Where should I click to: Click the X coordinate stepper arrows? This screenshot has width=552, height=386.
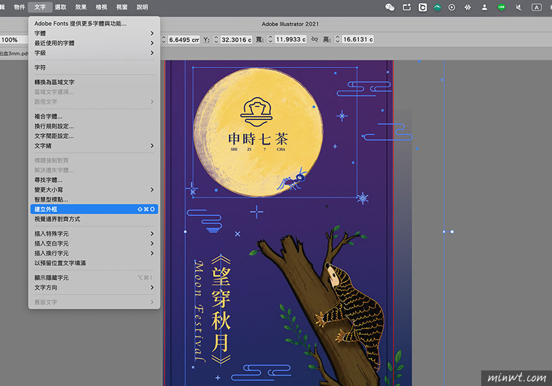(164, 40)
